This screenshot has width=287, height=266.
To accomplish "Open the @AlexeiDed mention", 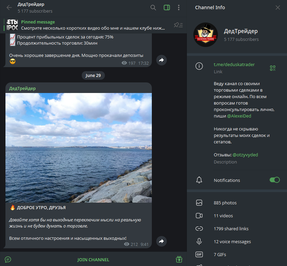I will (x=239, y=116).
